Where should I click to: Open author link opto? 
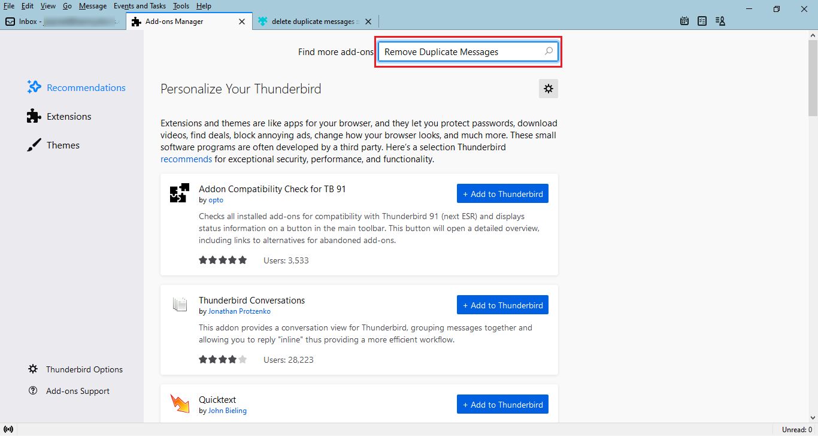216,200
